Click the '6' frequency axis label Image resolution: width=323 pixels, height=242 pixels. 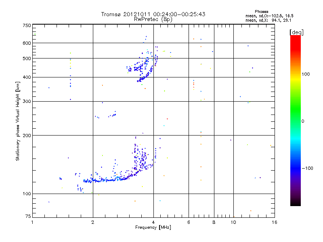coord(189,222)
